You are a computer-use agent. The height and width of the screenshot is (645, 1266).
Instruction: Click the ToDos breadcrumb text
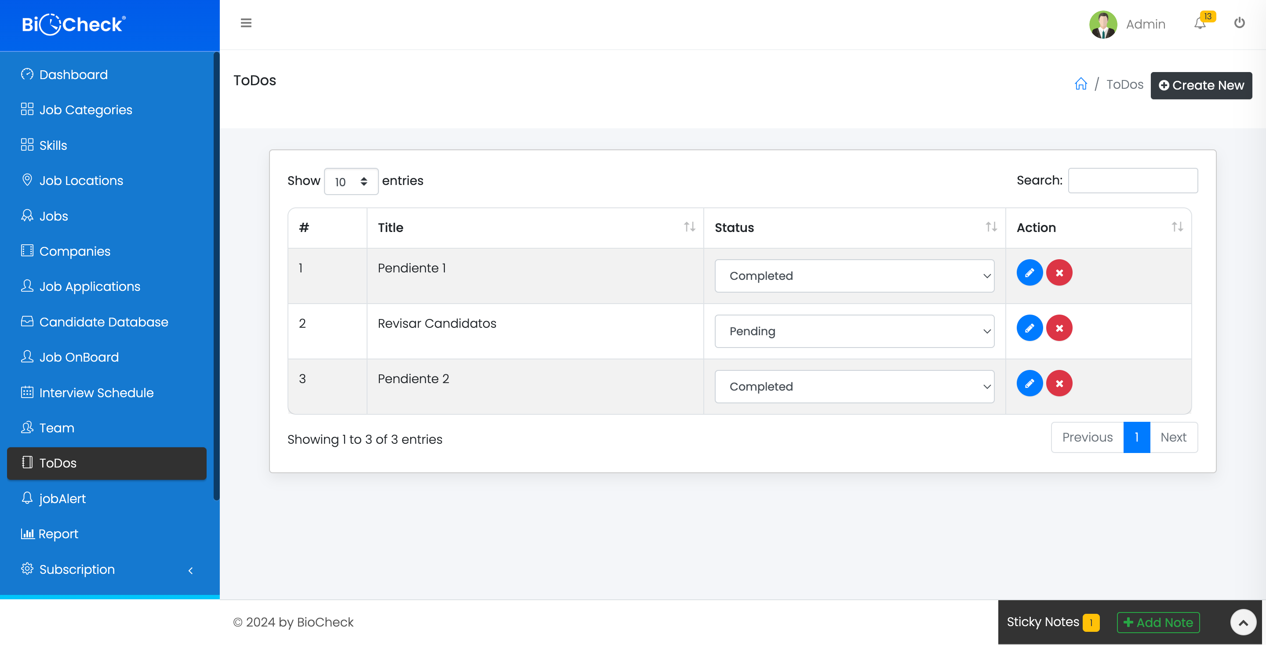[1124, 84]
